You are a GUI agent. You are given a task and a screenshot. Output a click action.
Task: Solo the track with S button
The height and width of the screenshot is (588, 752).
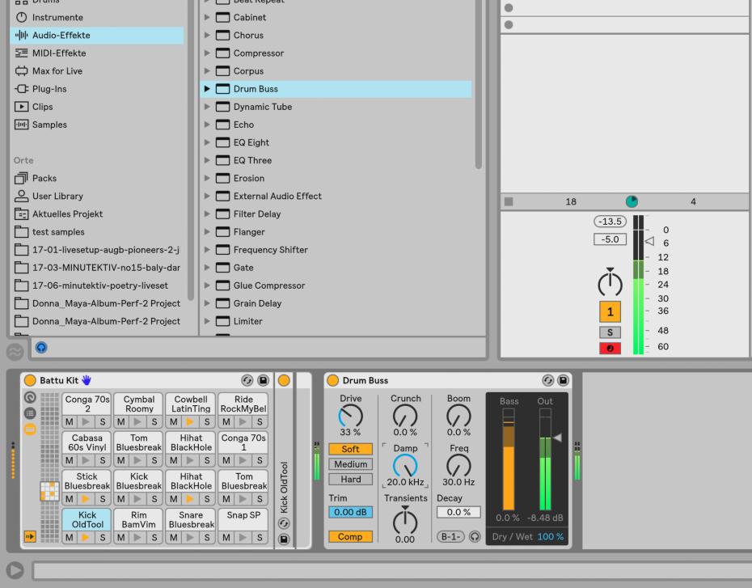(x=610, y=332)
